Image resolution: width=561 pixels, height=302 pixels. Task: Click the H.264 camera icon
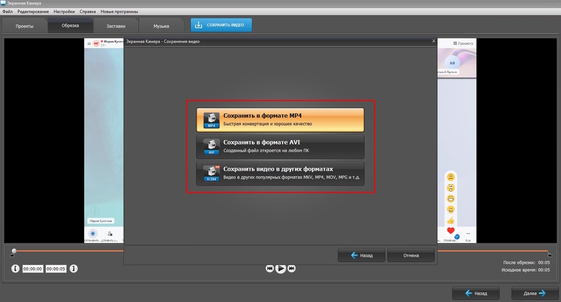(211, 173)
